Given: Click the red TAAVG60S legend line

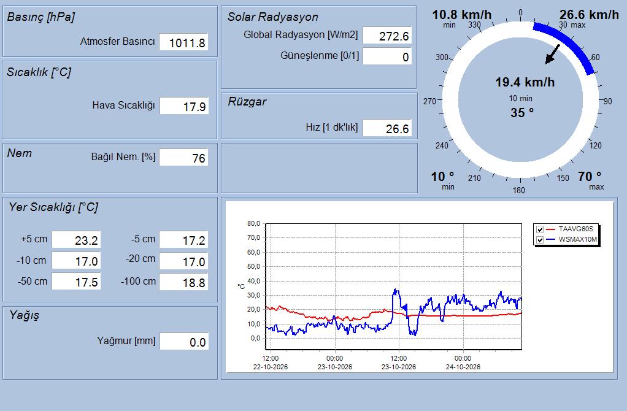Looking at the screenshot, I should click(x=551, y=229).
